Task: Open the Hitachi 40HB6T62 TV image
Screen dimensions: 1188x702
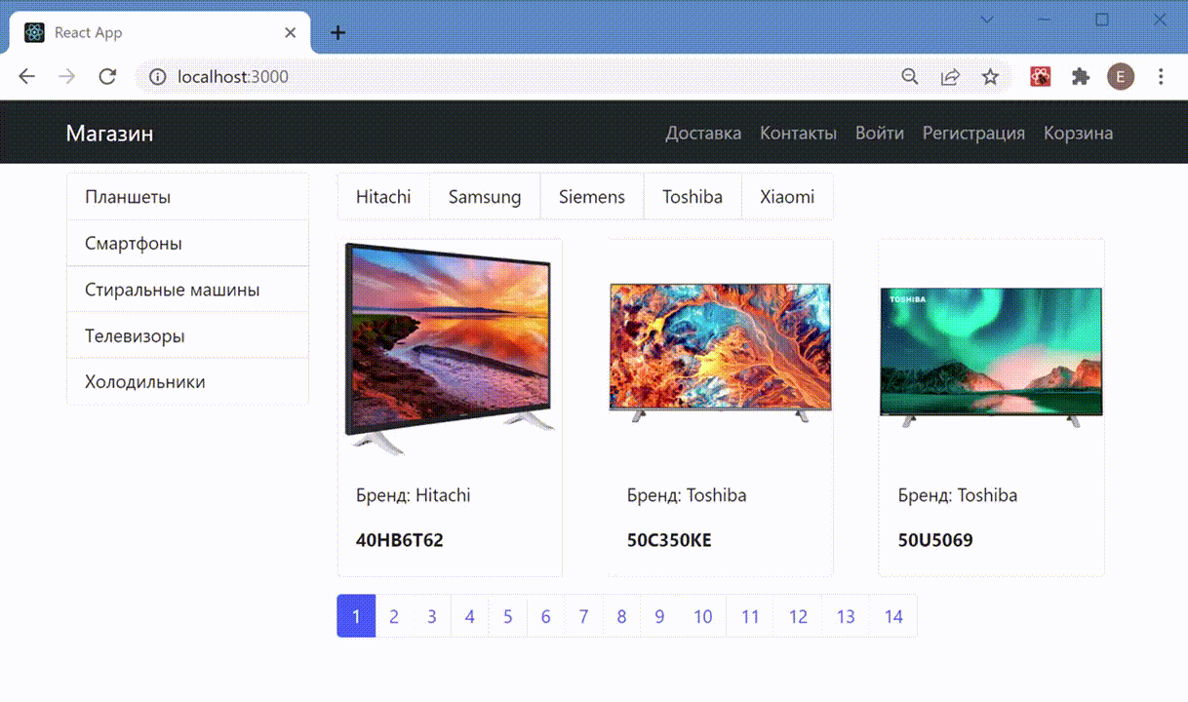Action: coord(450,349)
